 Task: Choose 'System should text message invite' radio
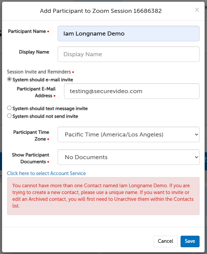(x=9, y=108)
